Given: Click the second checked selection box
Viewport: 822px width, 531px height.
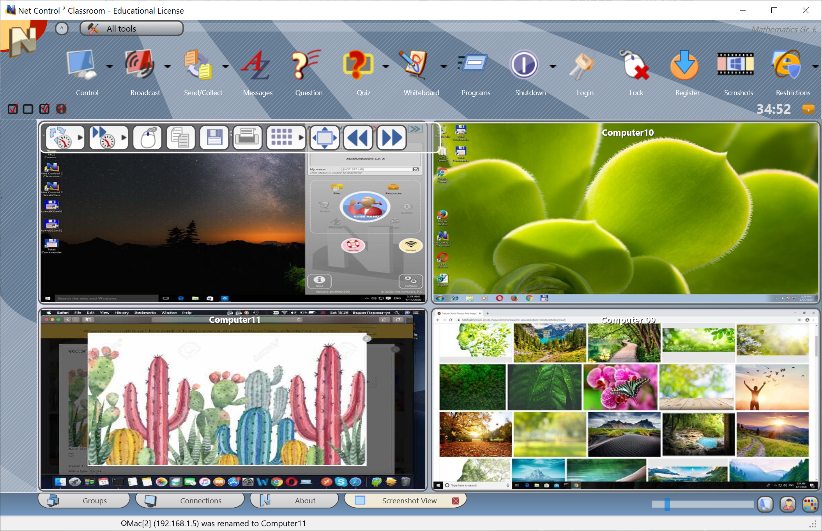Looking at the screenshot, I should tap(44, 109).
